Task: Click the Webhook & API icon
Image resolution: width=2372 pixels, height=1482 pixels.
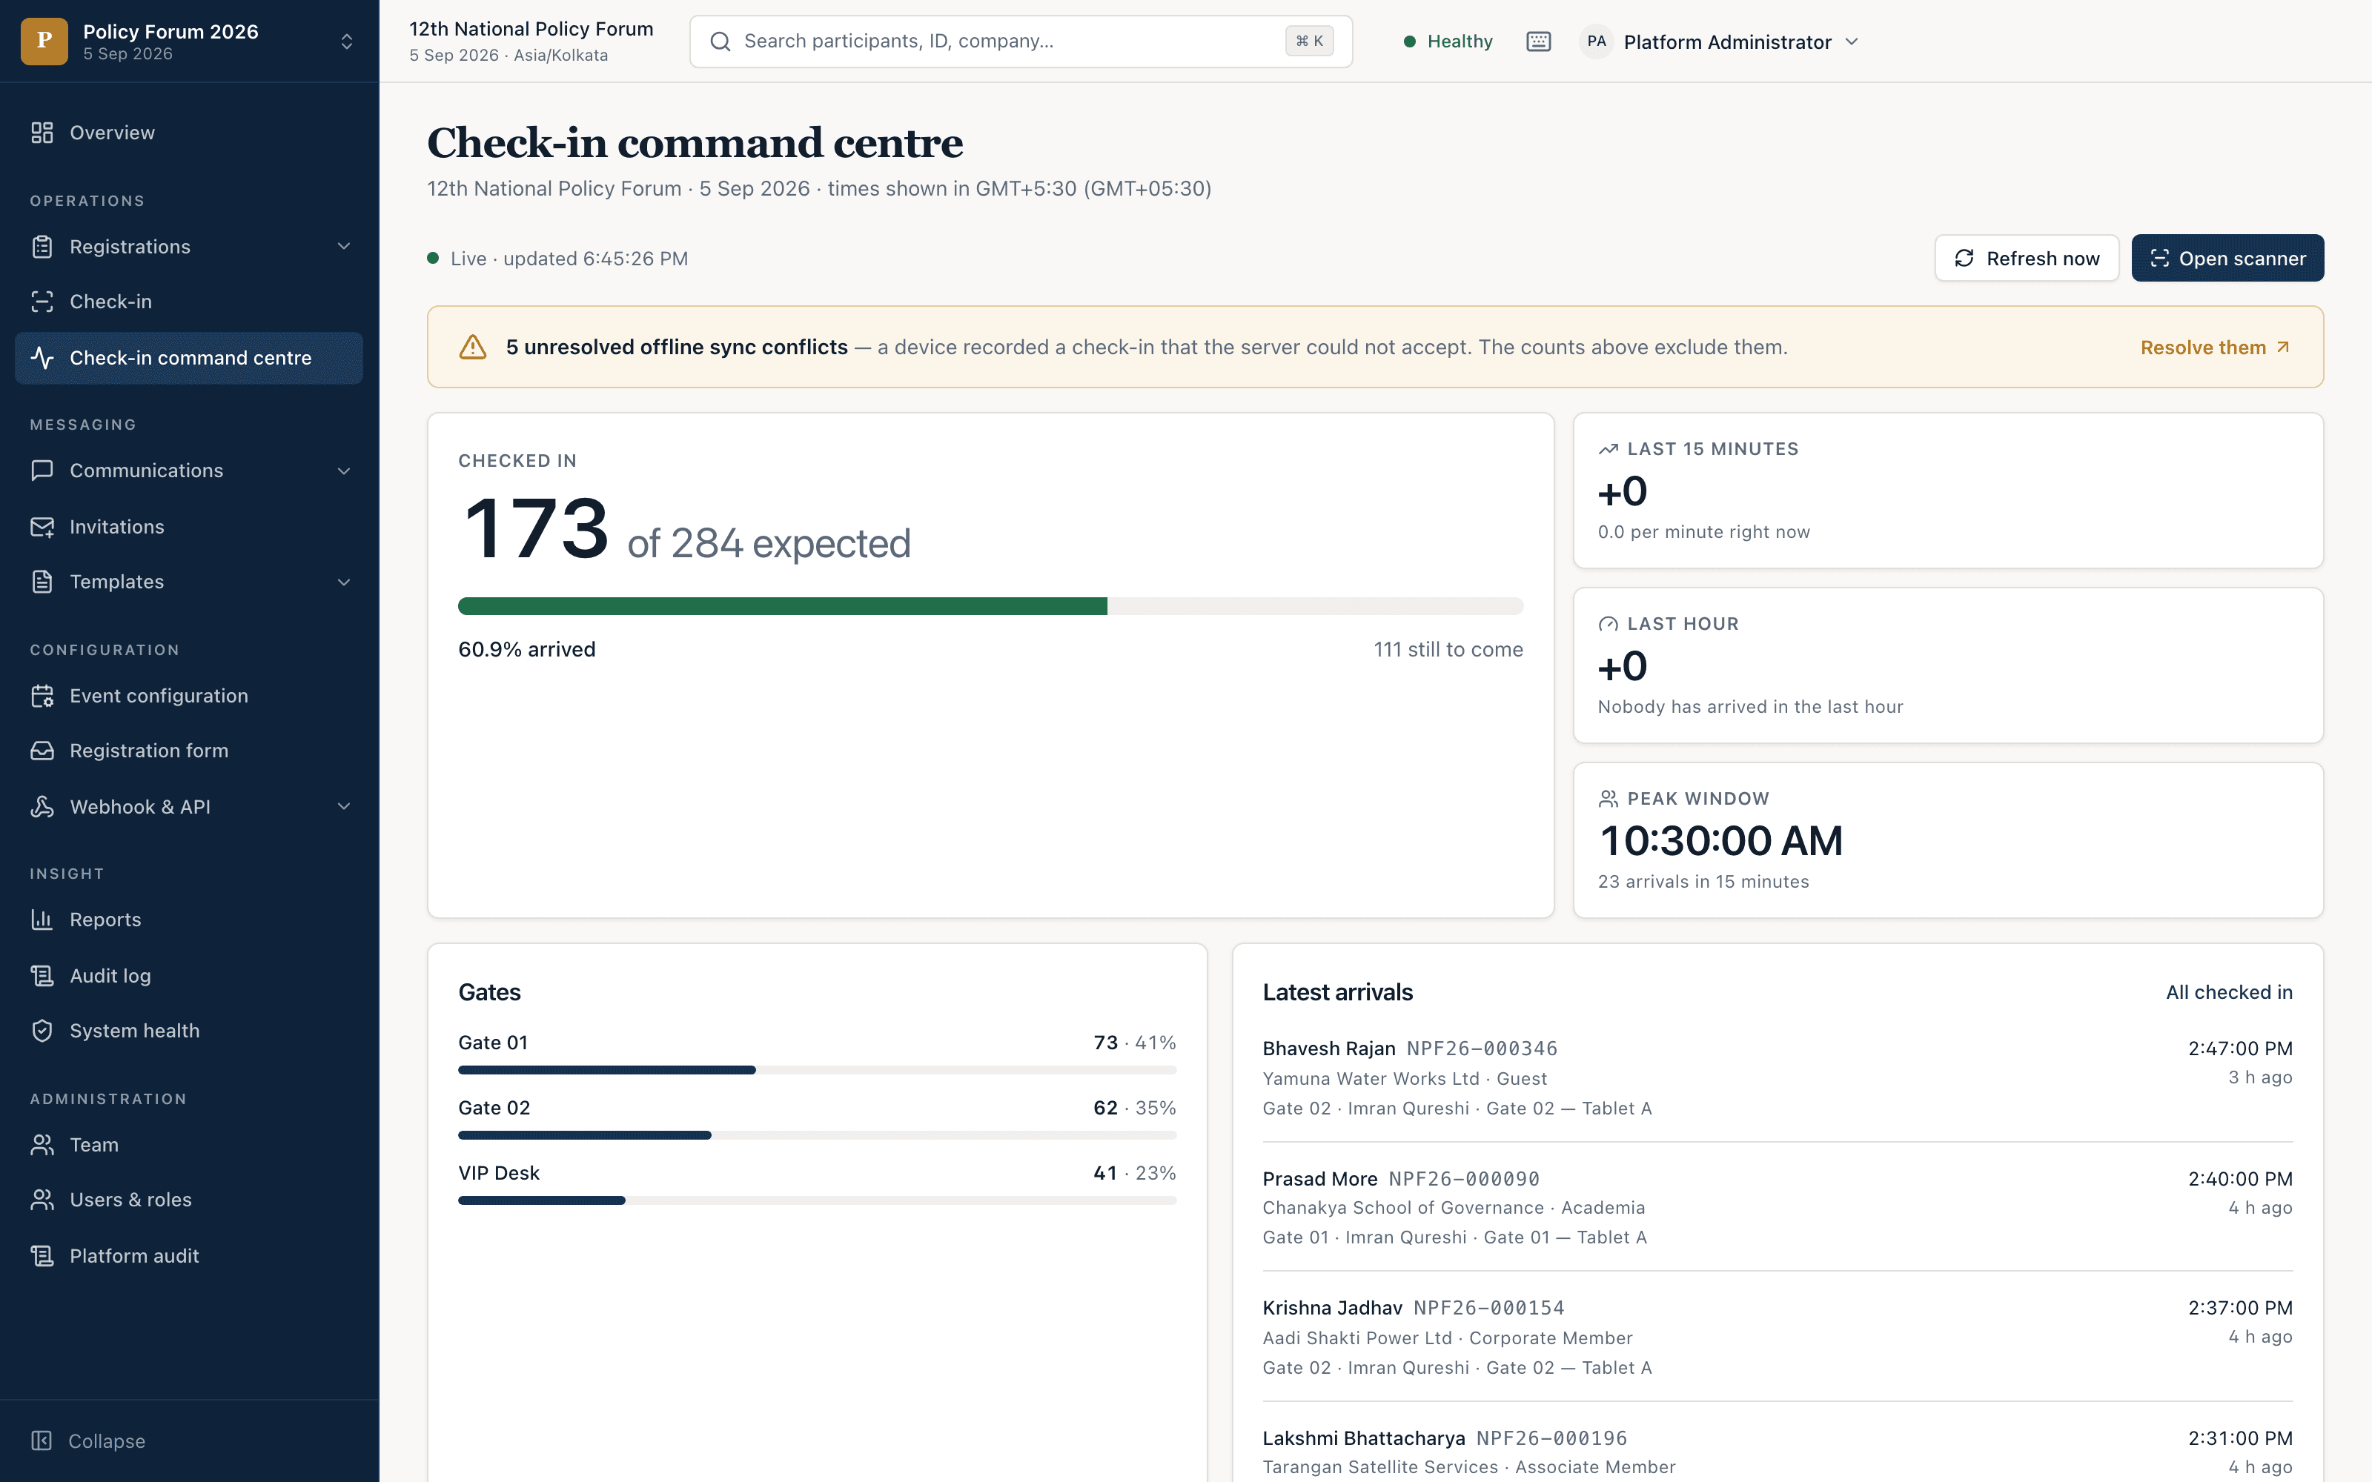Action: tap(42, 807)
